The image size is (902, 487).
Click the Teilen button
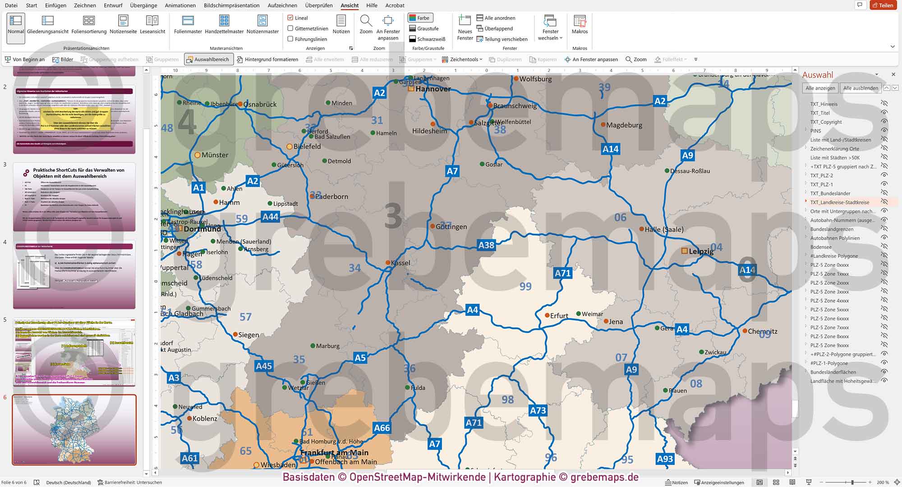click(x=884, y=5)
